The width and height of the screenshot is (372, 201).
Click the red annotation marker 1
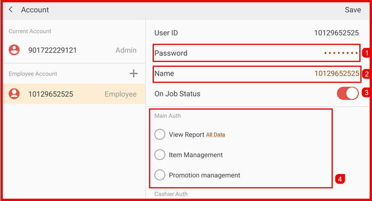point(366,53)
